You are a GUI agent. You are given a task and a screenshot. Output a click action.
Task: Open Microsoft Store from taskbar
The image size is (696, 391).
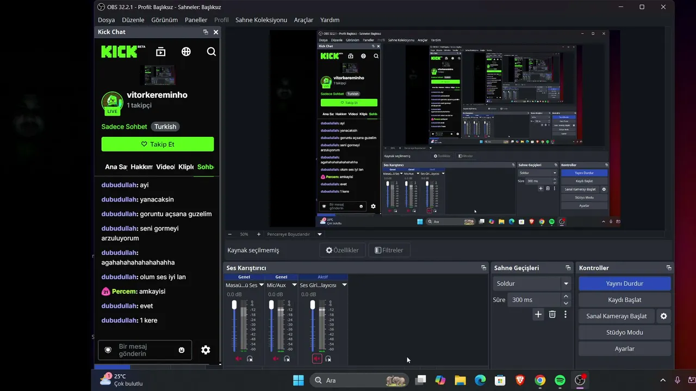[500, 380]
